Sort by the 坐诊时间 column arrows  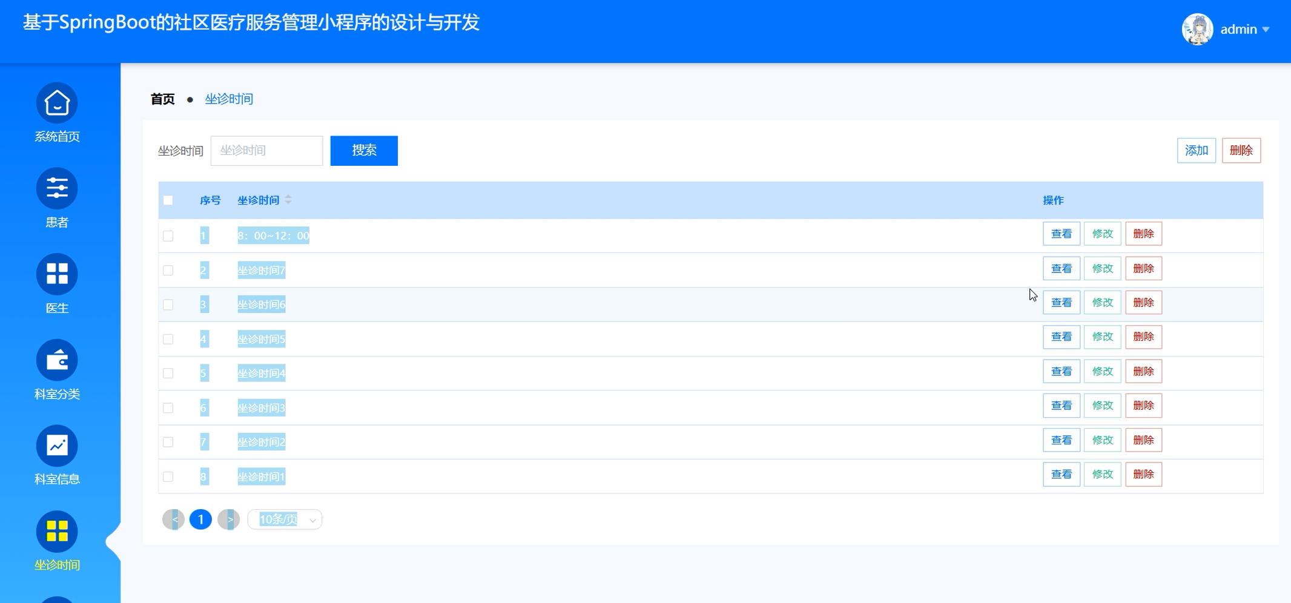point(288,200)
